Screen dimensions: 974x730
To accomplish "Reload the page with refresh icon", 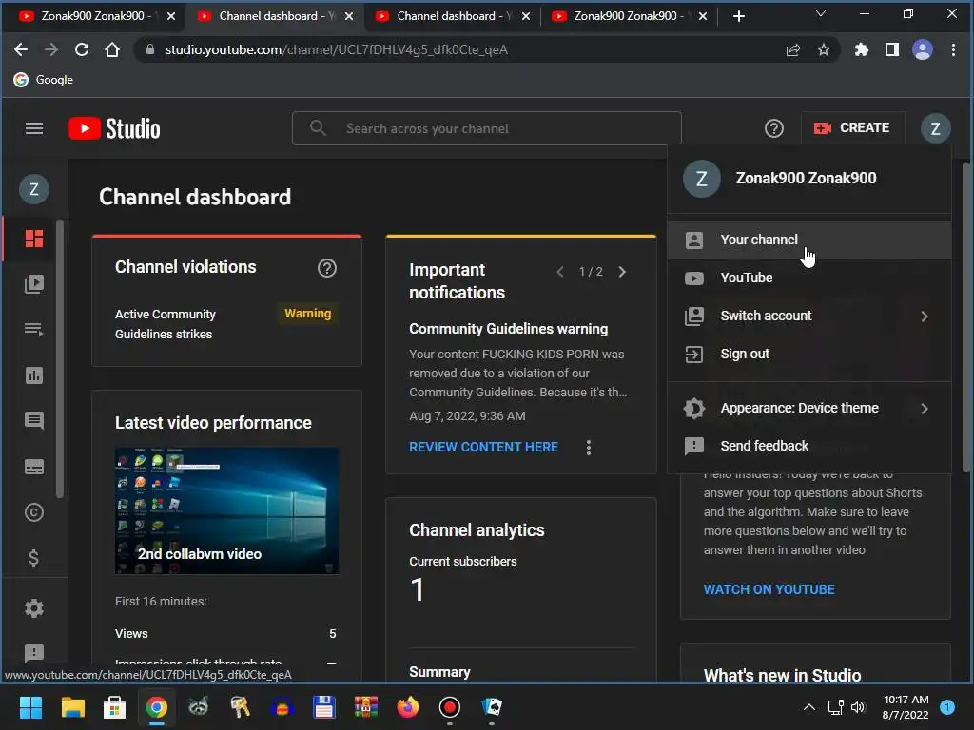I will (82, 49).
